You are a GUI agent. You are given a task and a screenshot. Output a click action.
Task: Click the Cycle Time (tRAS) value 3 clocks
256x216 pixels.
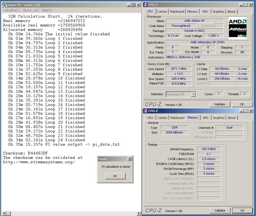(209, 174)
